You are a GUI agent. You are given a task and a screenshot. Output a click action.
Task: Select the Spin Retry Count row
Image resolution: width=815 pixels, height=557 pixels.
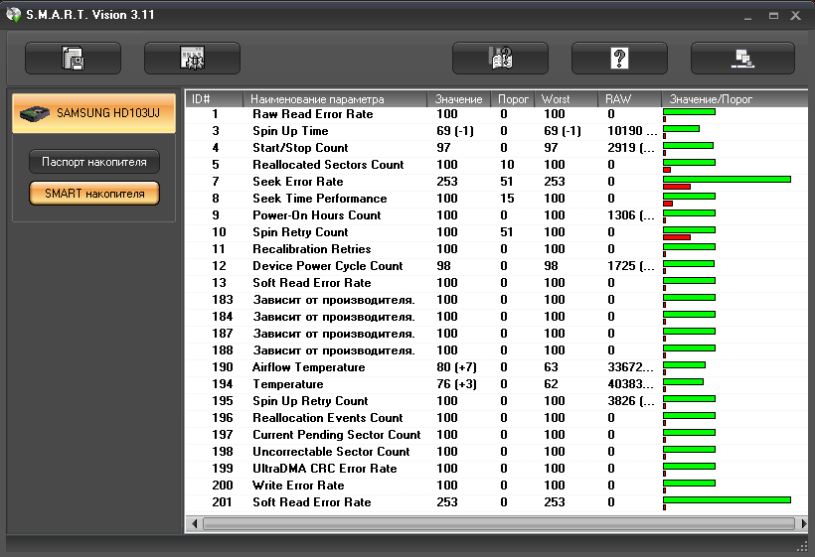tap(496, 232)
